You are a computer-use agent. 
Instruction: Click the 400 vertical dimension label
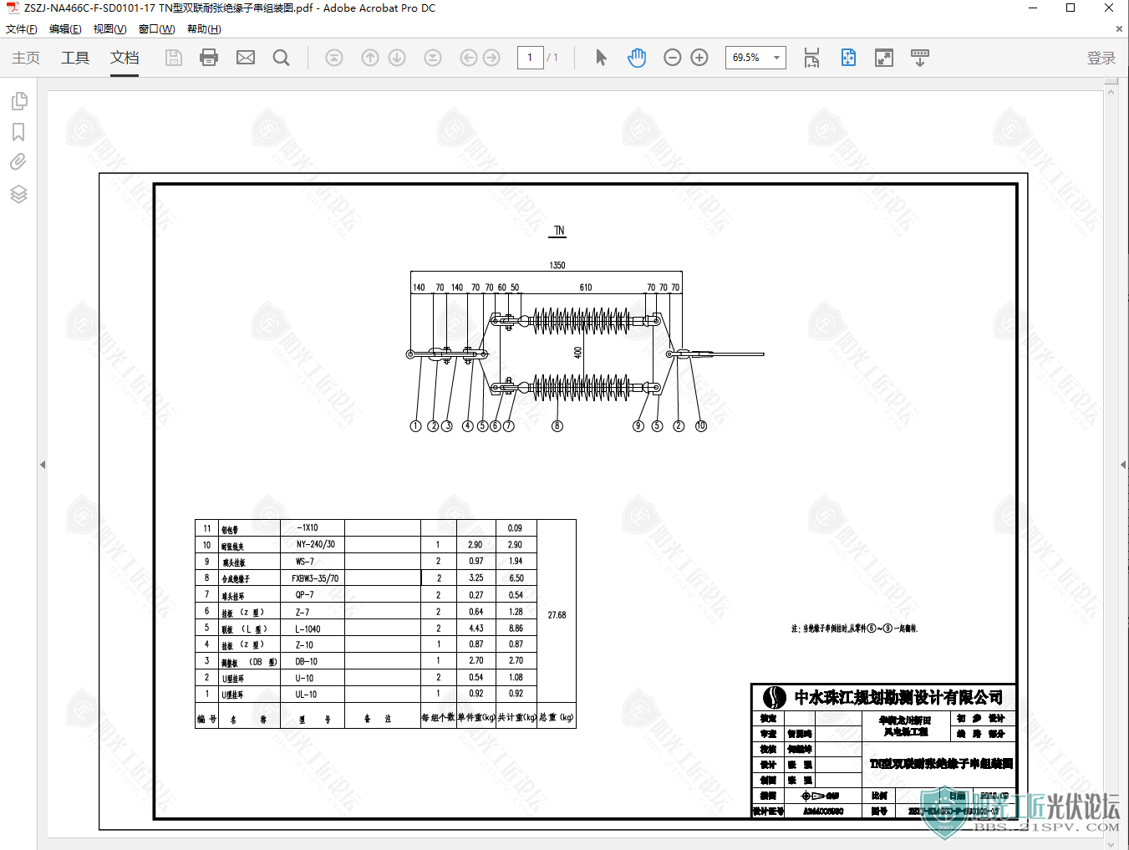tap(577, 353)
